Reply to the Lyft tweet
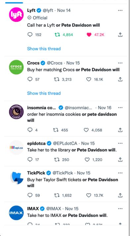The image size is (130, 236). click(30, 35)
